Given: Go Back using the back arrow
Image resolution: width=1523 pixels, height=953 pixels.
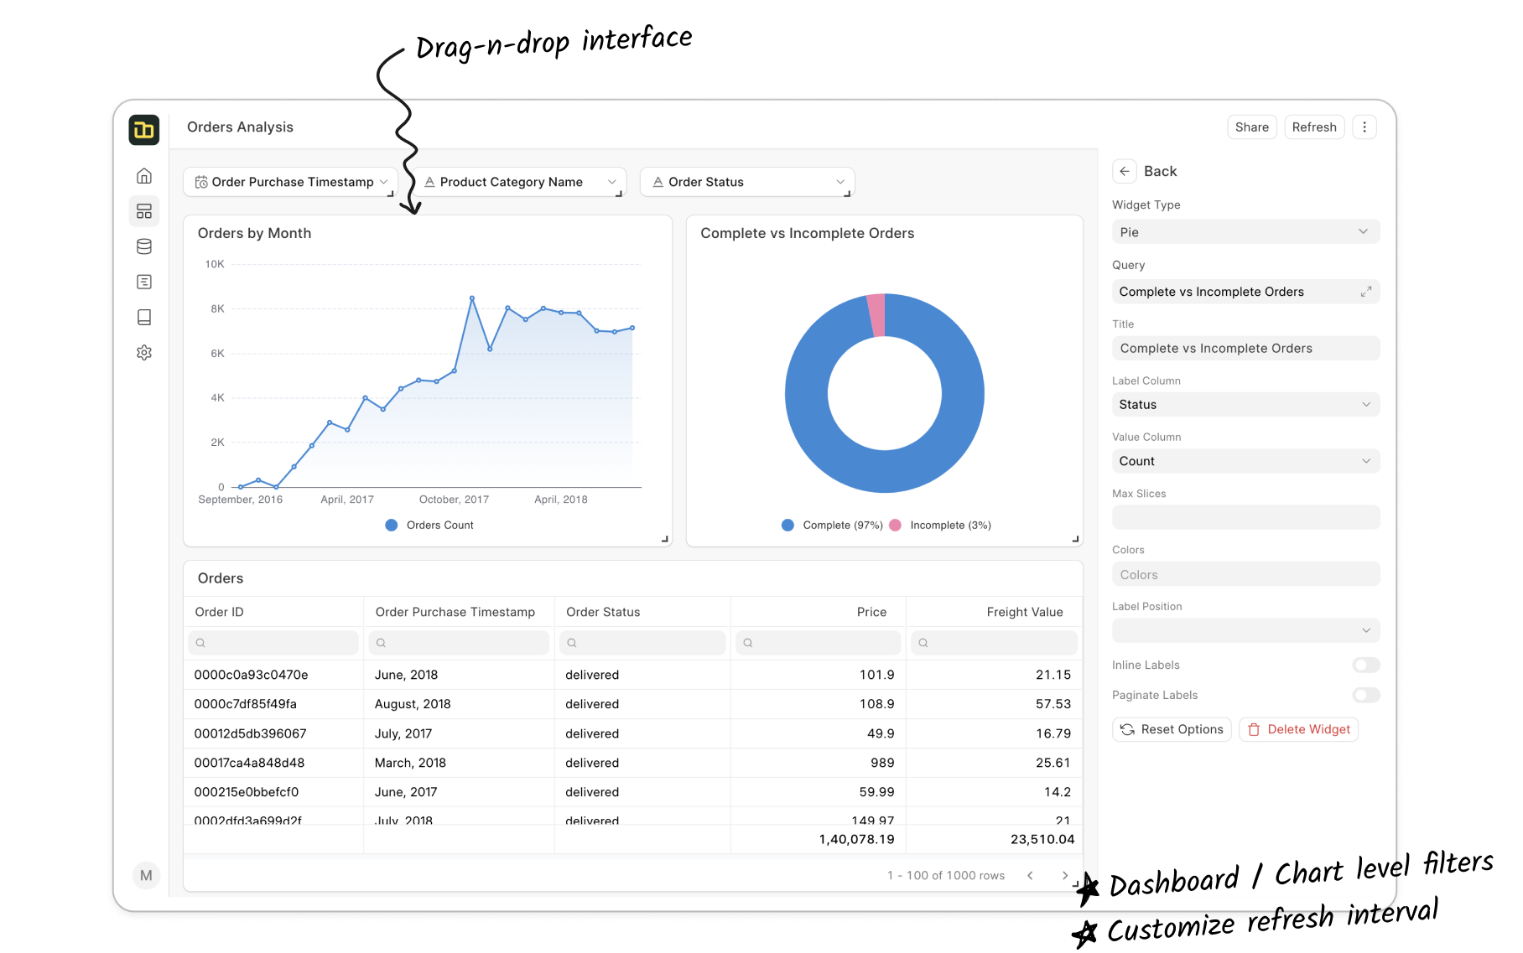Looking at the screenshot, I should (1125, 171).
